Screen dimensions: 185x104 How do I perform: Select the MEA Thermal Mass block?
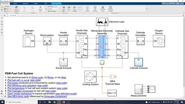113,77
